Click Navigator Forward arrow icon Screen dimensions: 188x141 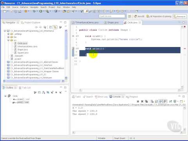40,27
